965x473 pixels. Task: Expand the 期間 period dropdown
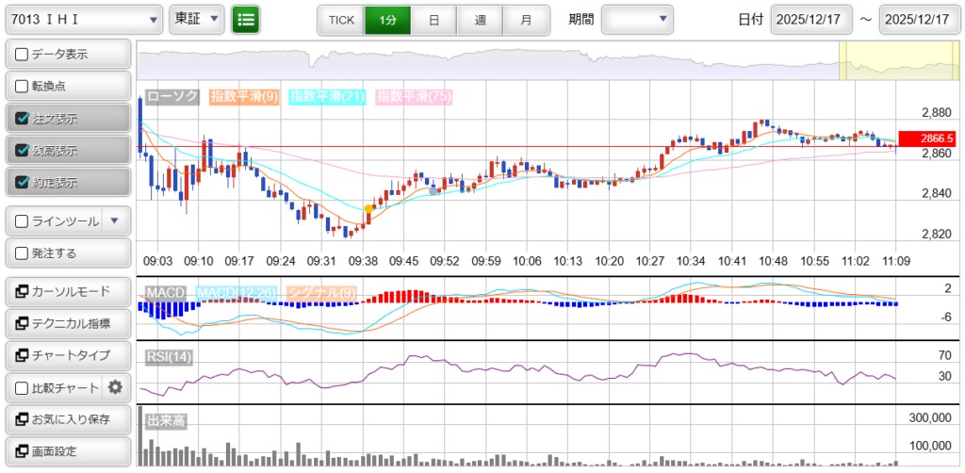pyautogui.click(x=637, y=19)
